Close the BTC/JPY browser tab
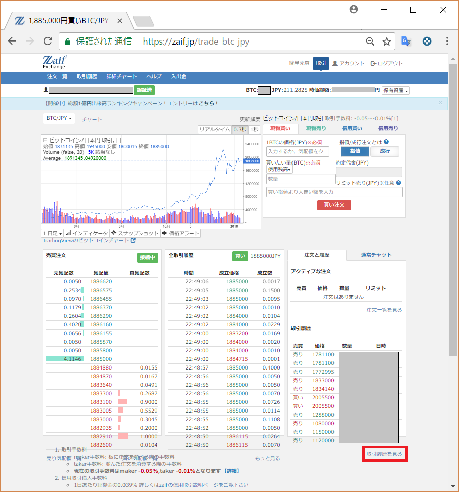 coord(120,21)
